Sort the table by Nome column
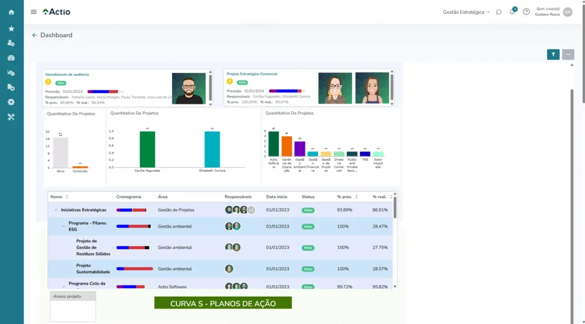Image resolution: width=585 pixels, height=324 pixels. click(67, 197)
